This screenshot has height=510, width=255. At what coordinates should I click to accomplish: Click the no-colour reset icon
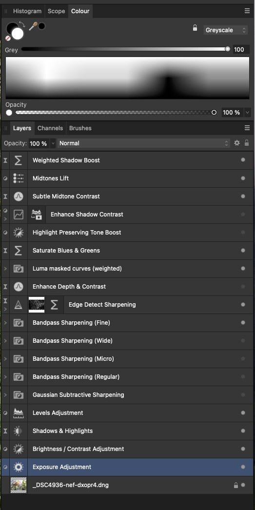(8, 38)
